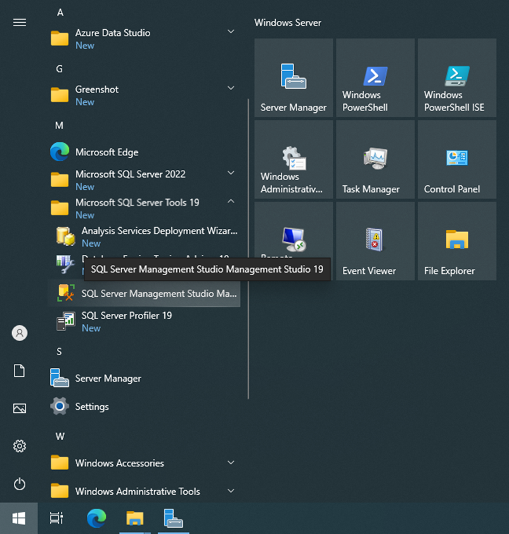Open the Windows PowerShell ISE tile
The image size is (509, 534).
(457, 77)
